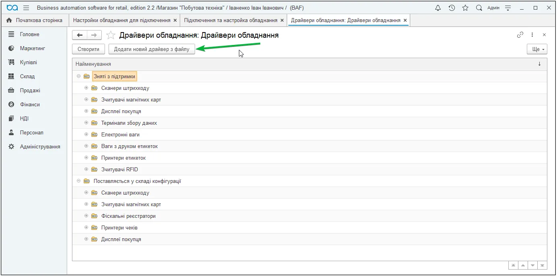Switch to Настройки обладнання для підключення tab
This screenshot has height=276, width=557.
(x=122, y=20)
